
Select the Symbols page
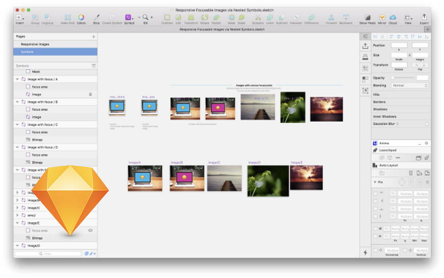point(55,52)
